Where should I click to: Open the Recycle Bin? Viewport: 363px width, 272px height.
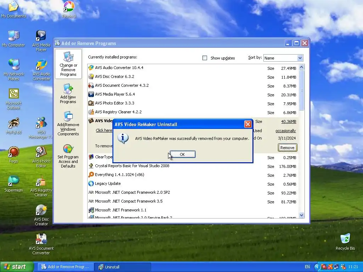(345, 242)
